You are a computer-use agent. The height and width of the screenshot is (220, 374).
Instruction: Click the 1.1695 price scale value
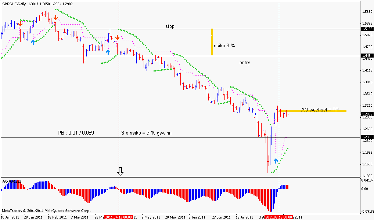[367, 164]
